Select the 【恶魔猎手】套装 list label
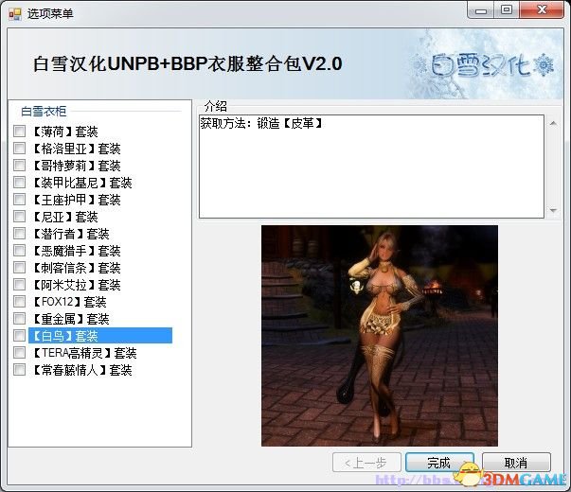This screenshot has height=492, width=571. pyautogui.click(x=77, y=251)
